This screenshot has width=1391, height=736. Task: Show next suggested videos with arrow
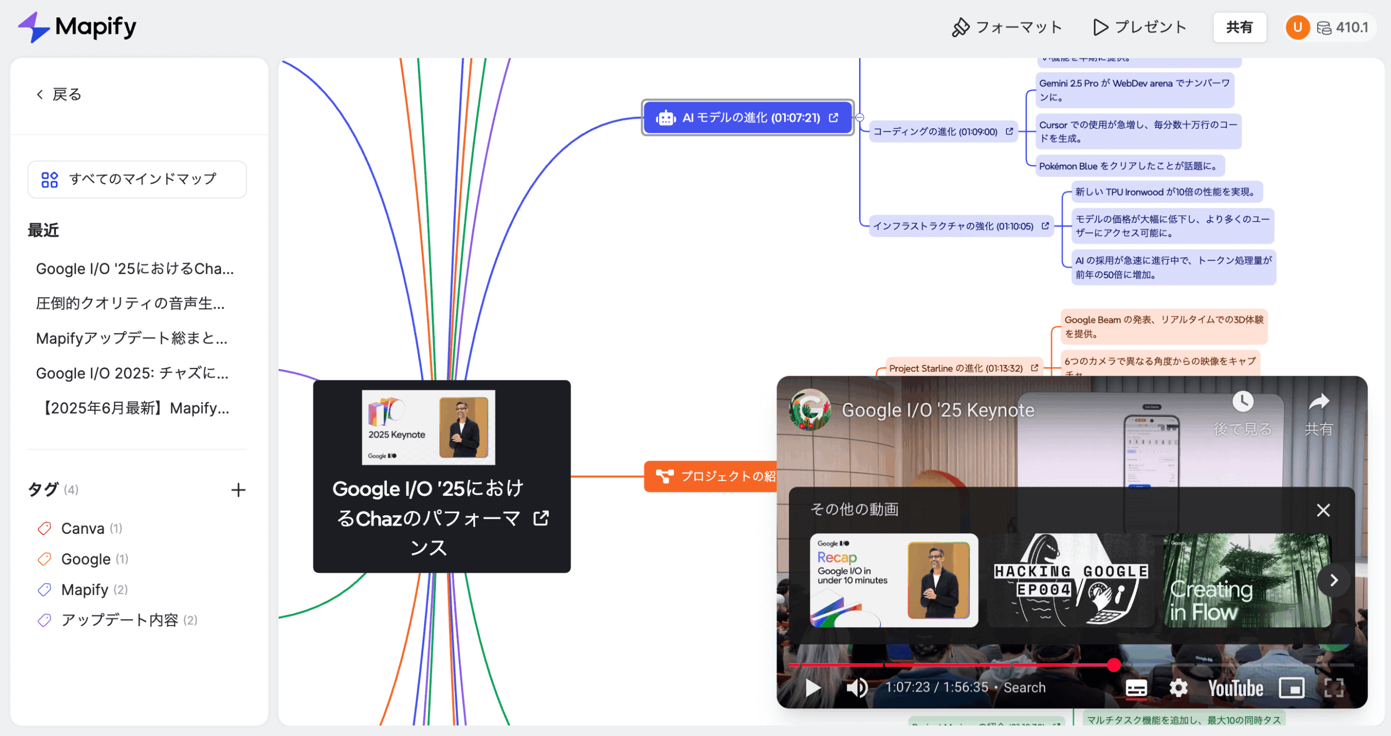click(1333, 581)
